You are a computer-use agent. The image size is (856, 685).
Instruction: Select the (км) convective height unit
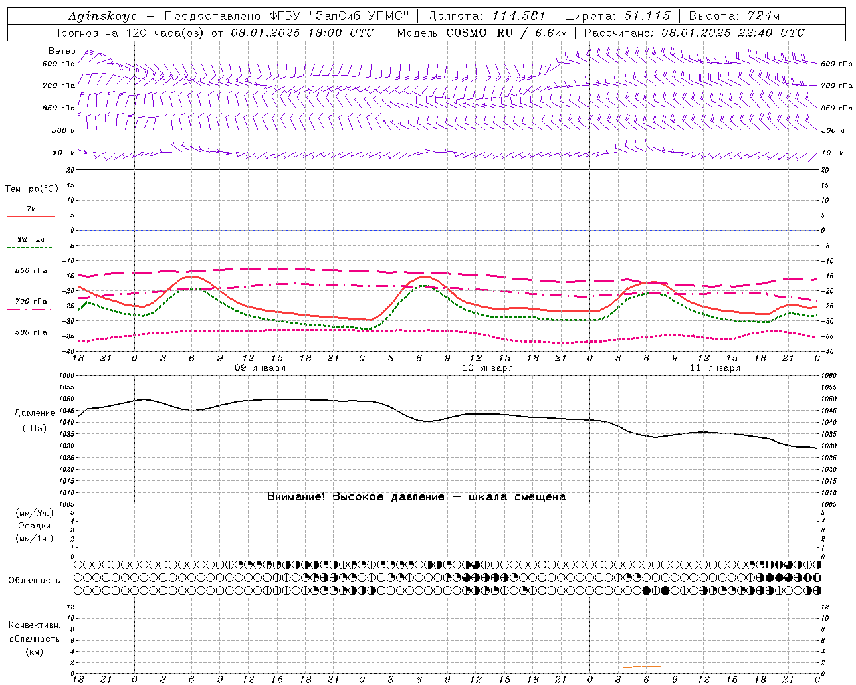click(x=34, y=652)
